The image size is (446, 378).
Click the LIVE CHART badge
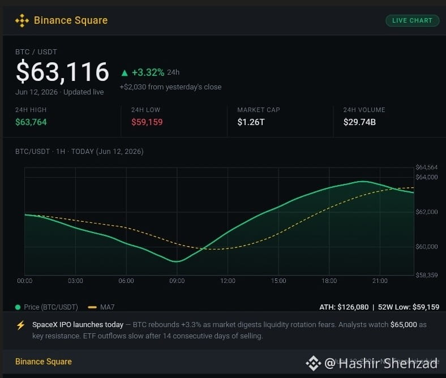coord(412,20)
